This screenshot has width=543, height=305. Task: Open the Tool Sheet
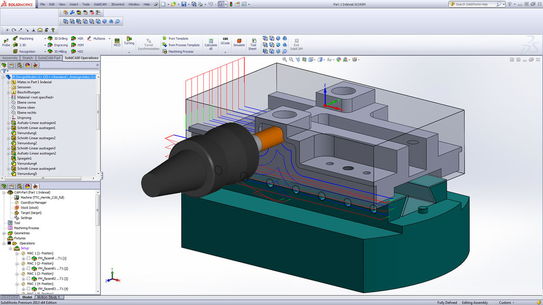[x=253, y=44]
